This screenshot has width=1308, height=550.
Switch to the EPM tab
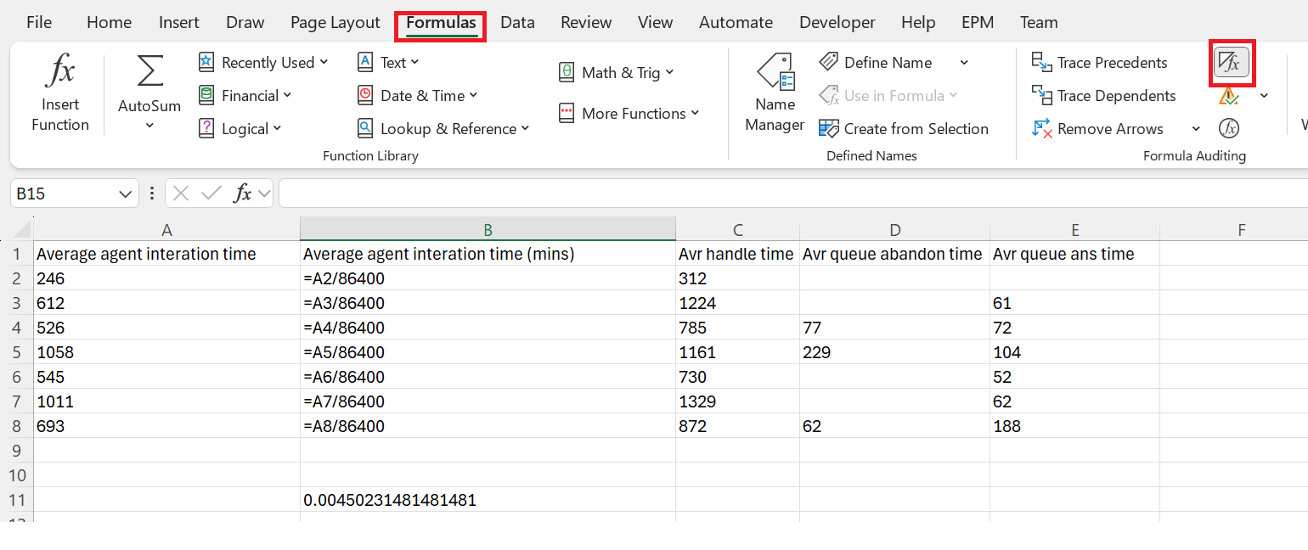point(978,23)
